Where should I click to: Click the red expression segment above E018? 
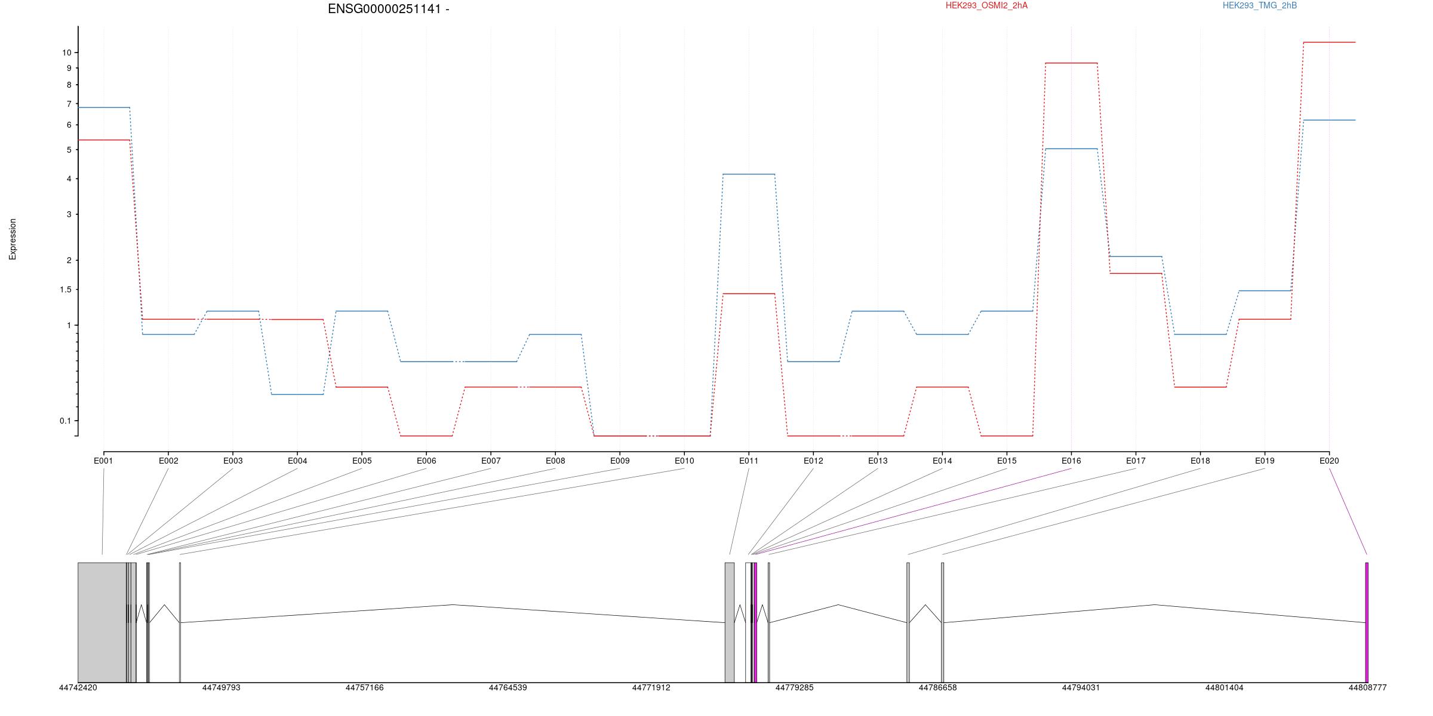coord(1200,387)
